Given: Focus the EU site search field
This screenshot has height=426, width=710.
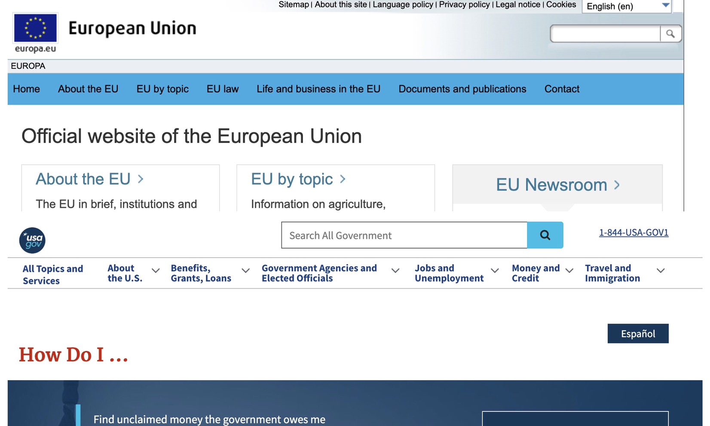Looking at the screenshot, I should pyautogui.click(x=605, y=34).
